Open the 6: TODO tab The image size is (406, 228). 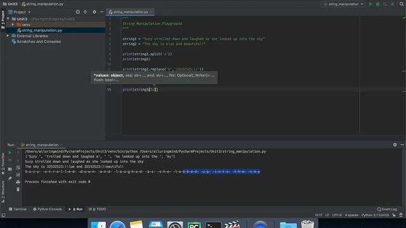point(97,209)
